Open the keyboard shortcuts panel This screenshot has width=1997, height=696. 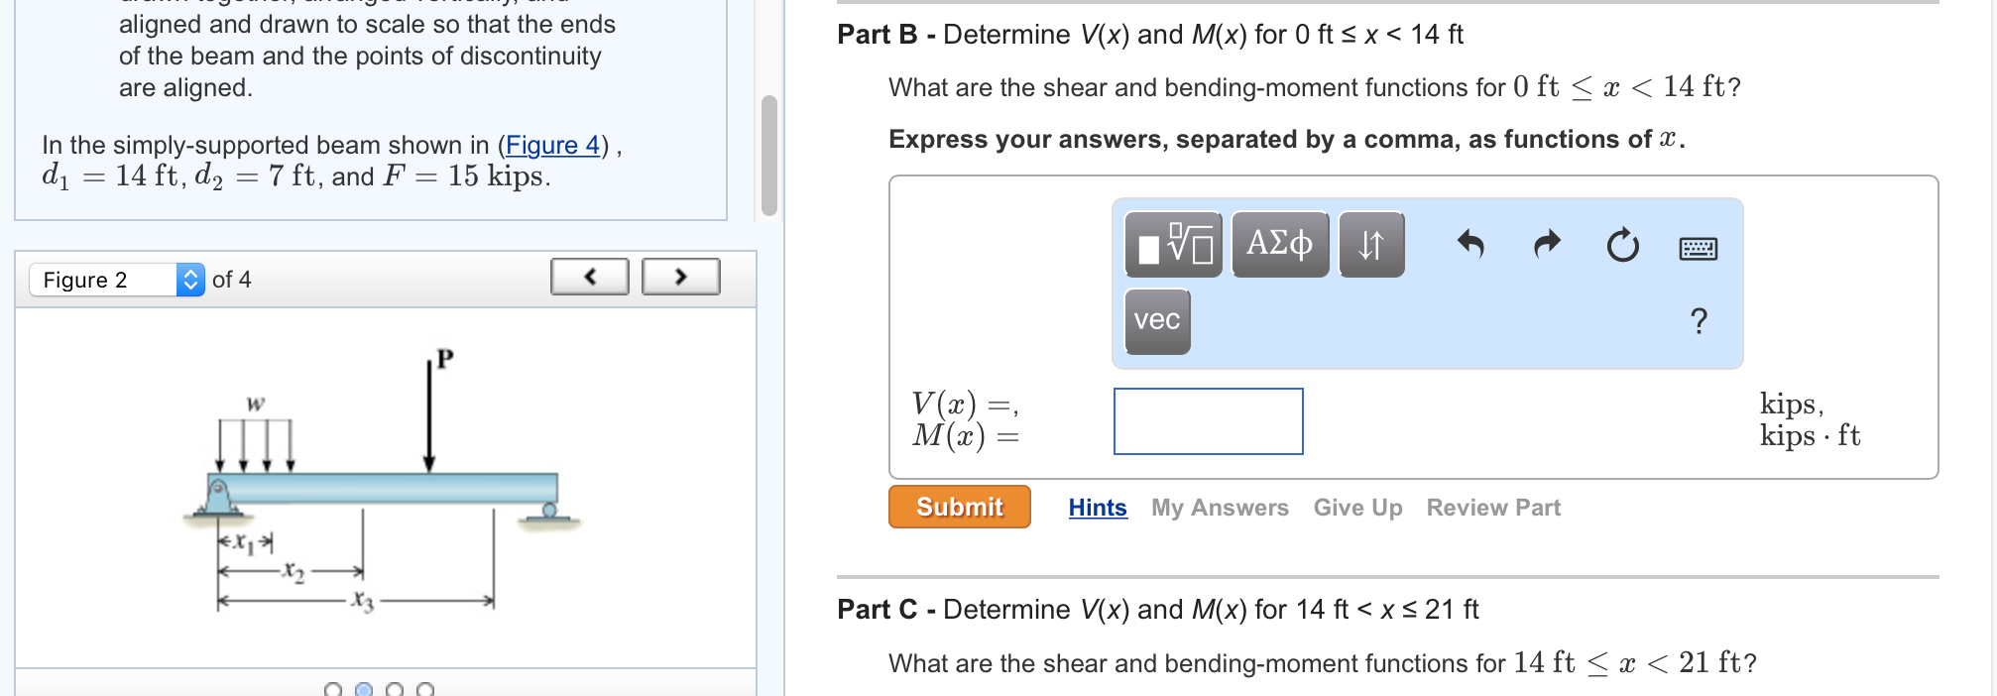(x=1698, y=249)
